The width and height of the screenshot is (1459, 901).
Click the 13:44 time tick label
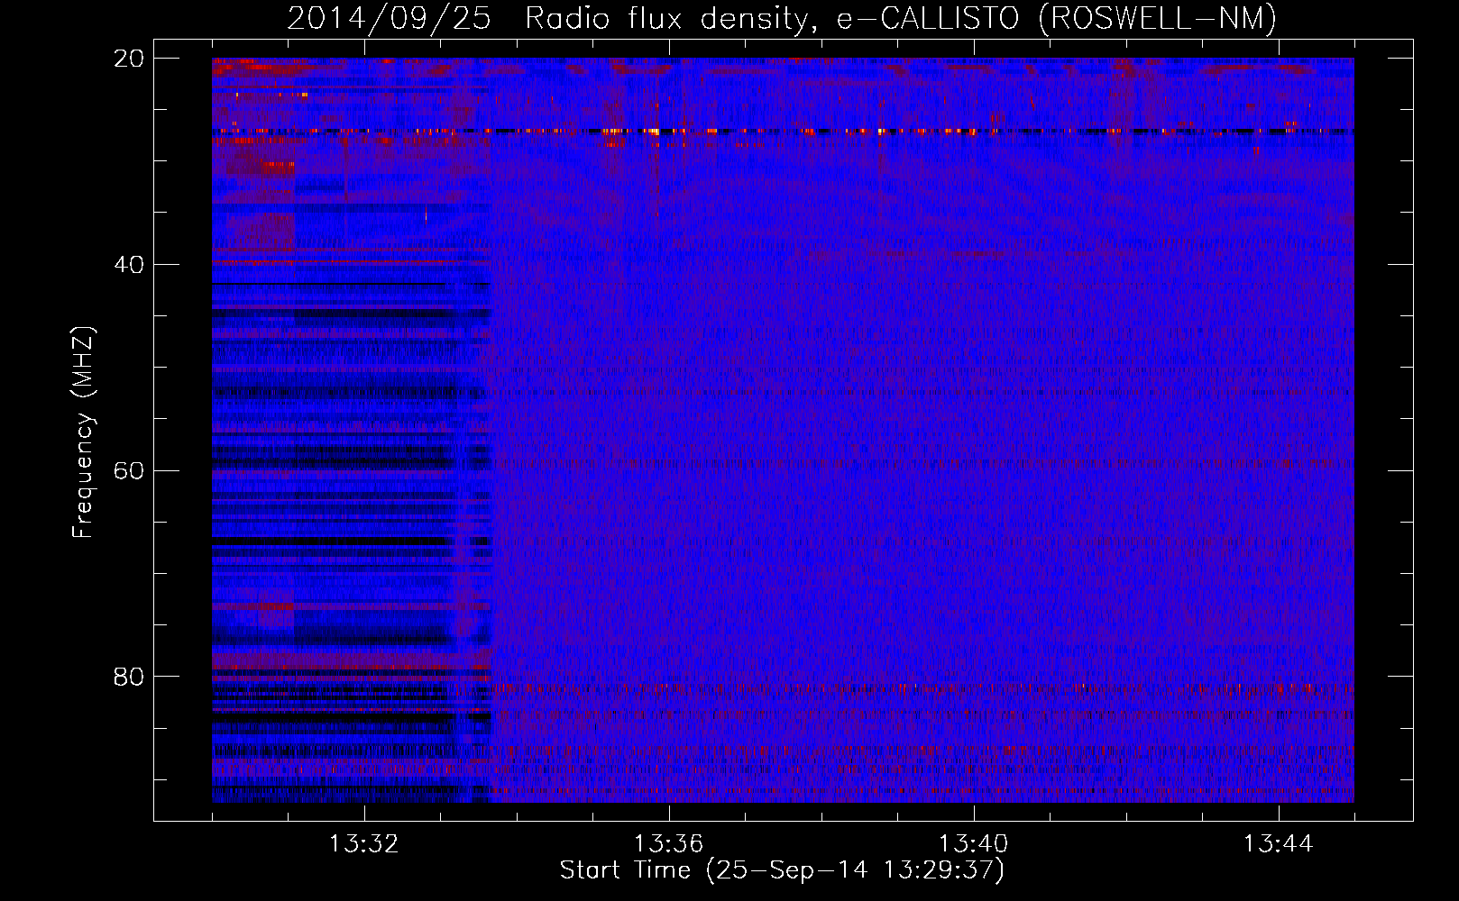(x=1278, y=844)
